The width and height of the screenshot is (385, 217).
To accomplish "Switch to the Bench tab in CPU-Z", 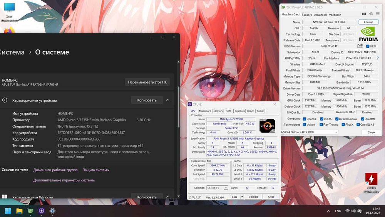I will coord(251,111).
